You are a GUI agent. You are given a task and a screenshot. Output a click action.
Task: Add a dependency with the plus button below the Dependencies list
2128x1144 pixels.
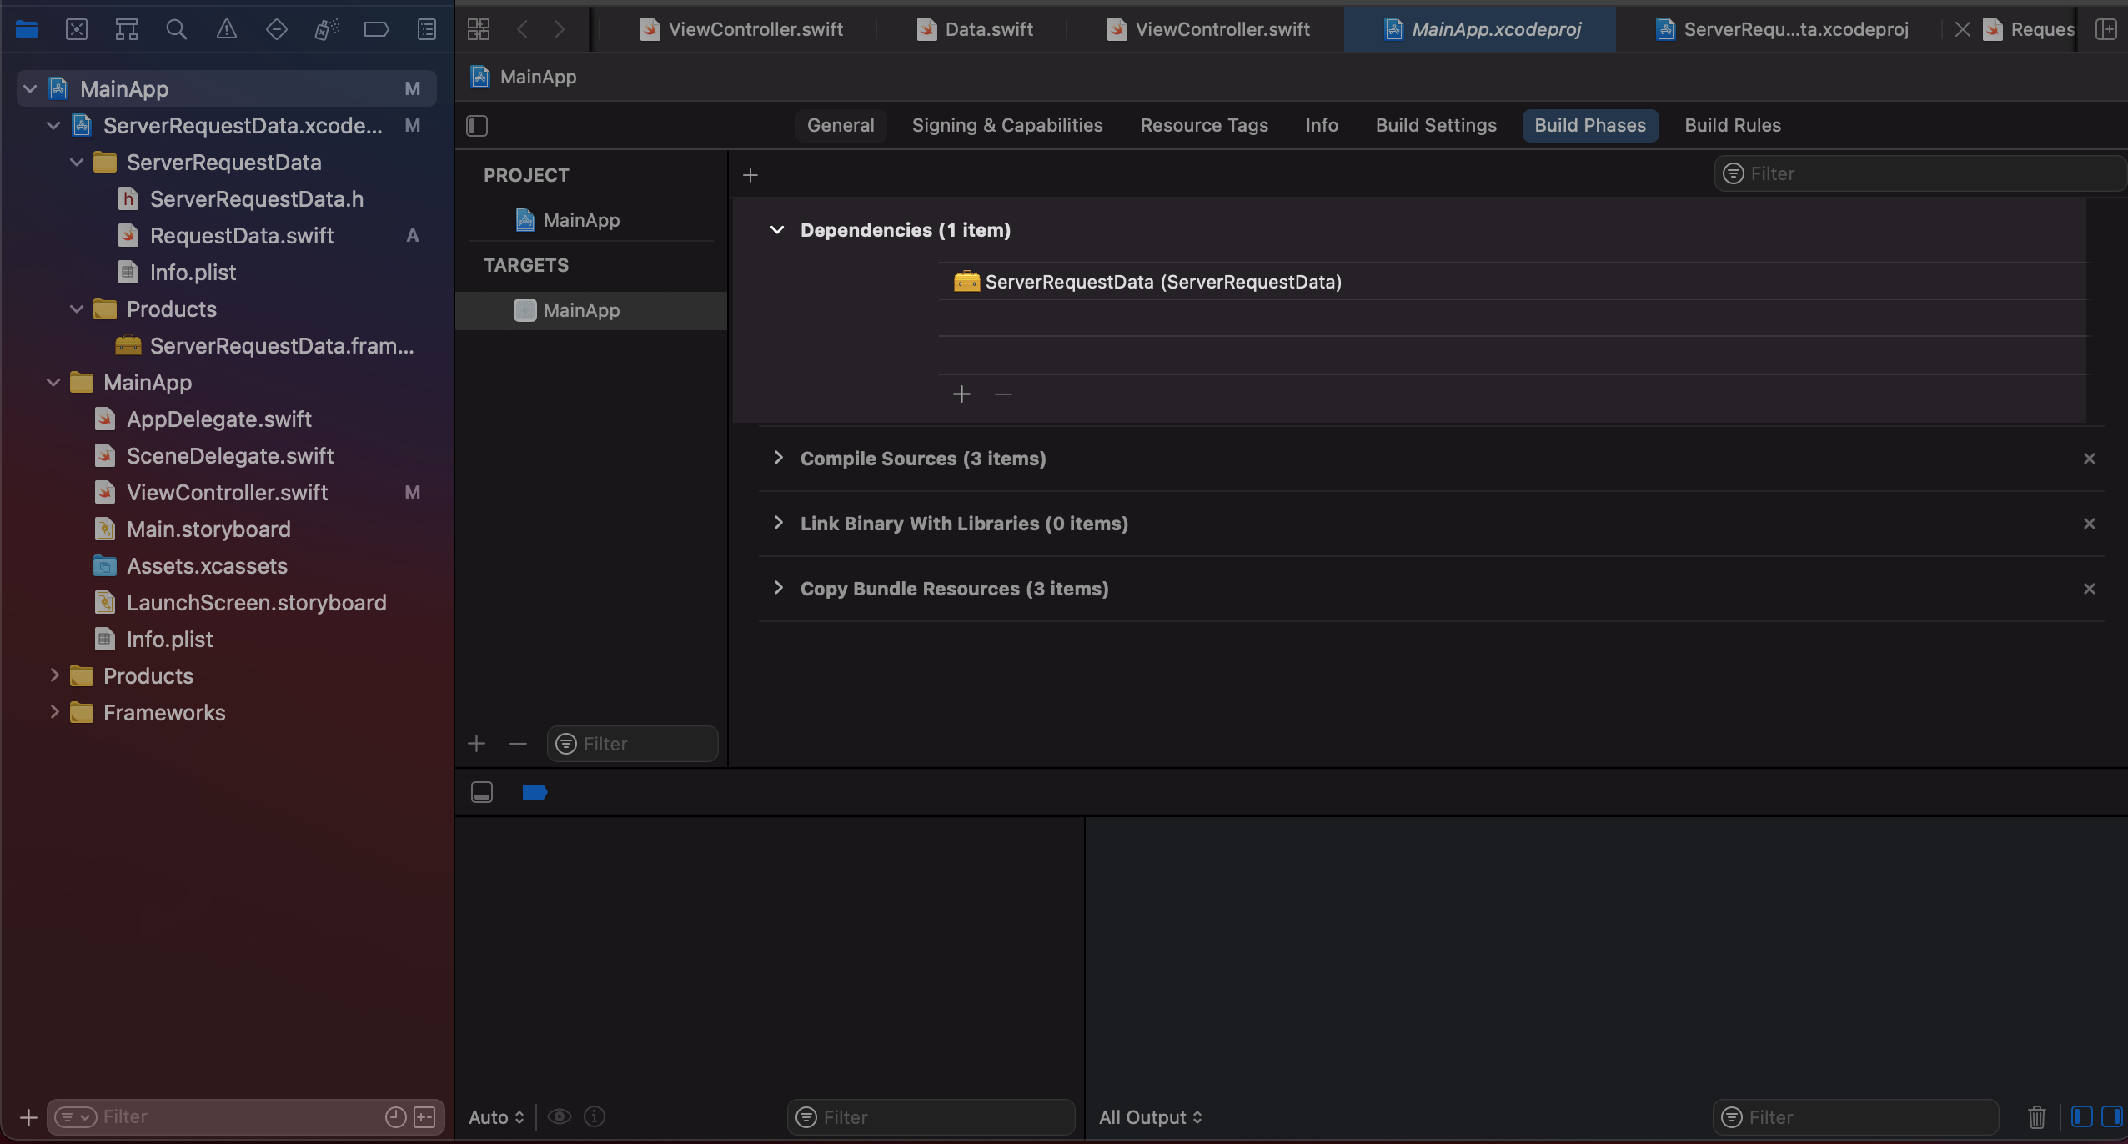pyautogui.click(x=961, y=394)
